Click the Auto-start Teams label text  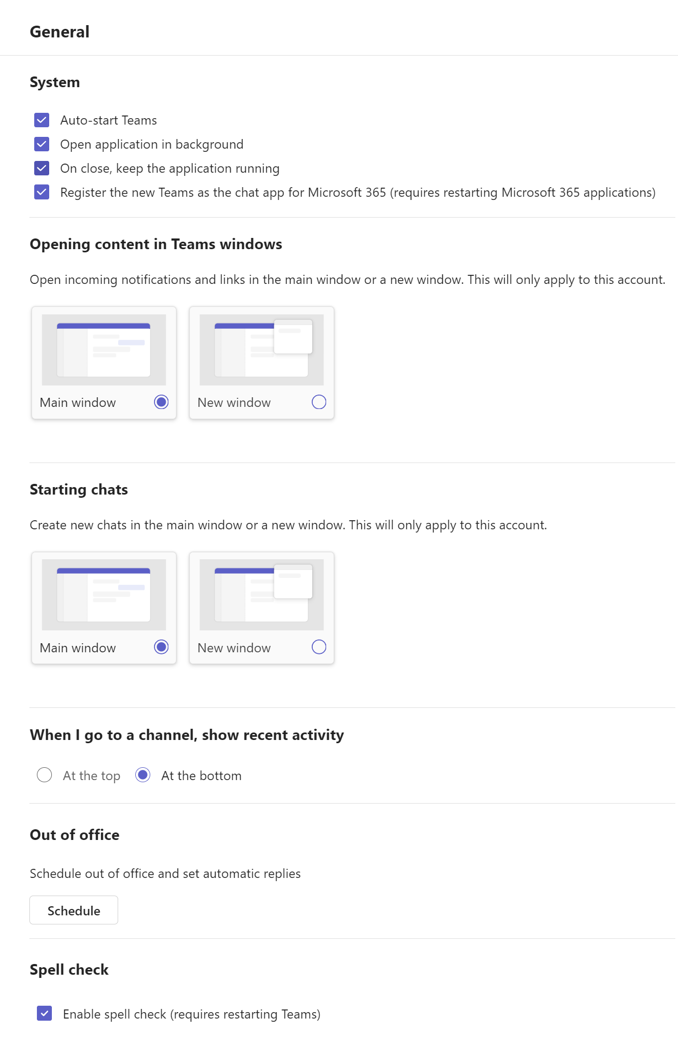pyautogui.click(x=109, y=120)
